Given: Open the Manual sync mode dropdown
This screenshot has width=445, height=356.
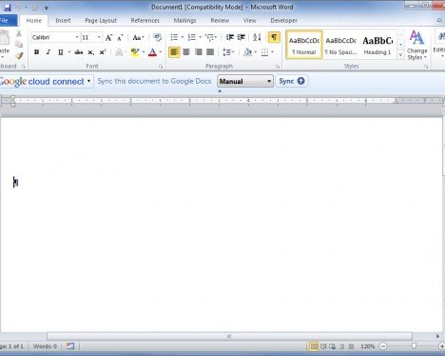Looking at the screenshot, I should tap(245, 81).
